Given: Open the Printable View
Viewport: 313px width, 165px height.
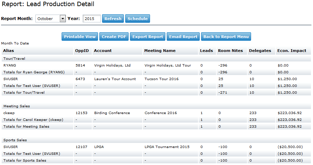Looking at the screenshot, I should (80, 36).
